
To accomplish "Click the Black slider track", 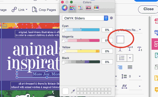I will pos(81,62).
